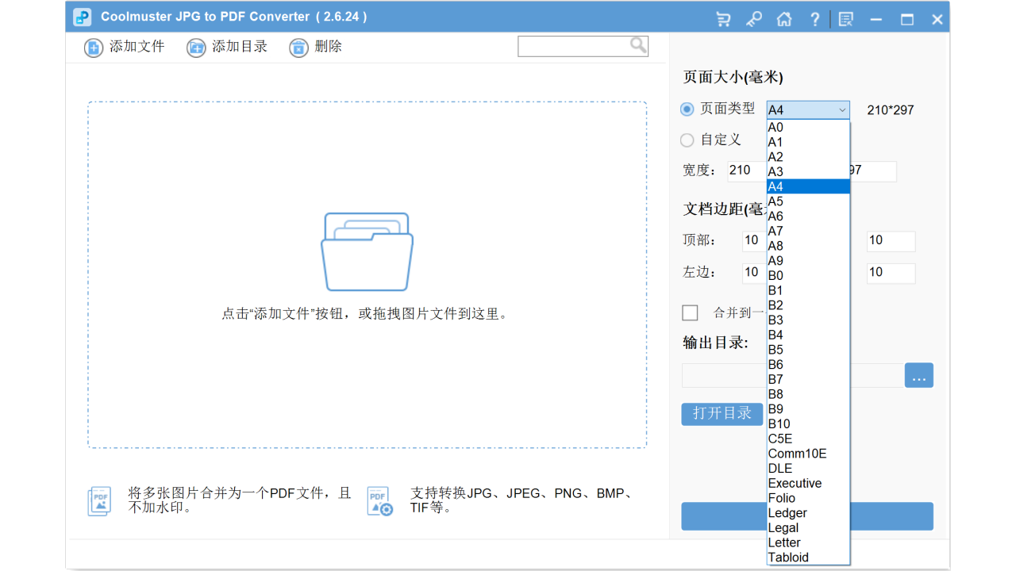Click the Delete (删除) icon
Viewport: 1016px width, 571px height.
point(298,48)
